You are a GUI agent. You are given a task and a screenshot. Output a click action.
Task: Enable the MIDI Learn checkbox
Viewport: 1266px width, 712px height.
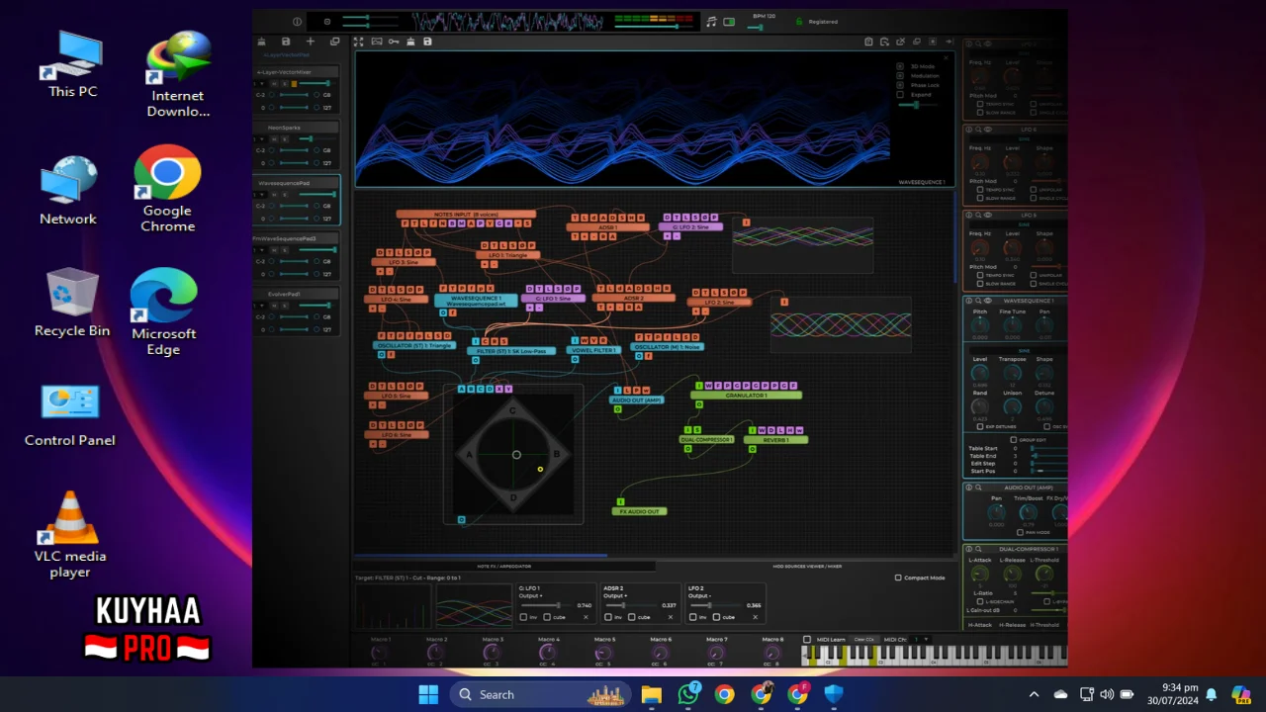(x=807, y=639)
